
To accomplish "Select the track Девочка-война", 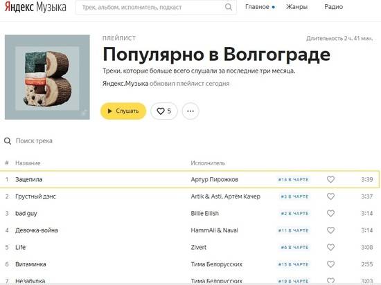I will (37, 230).
